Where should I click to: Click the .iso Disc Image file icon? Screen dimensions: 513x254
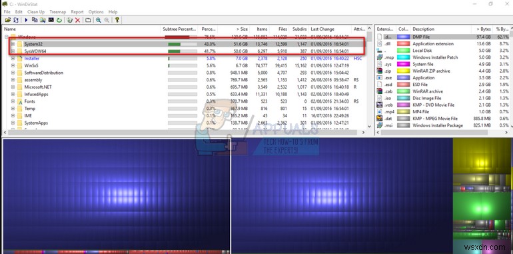pos(380,98)
